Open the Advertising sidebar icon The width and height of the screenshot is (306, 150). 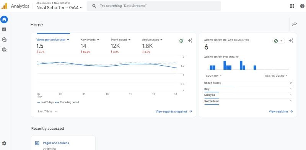tap(4, 50)
